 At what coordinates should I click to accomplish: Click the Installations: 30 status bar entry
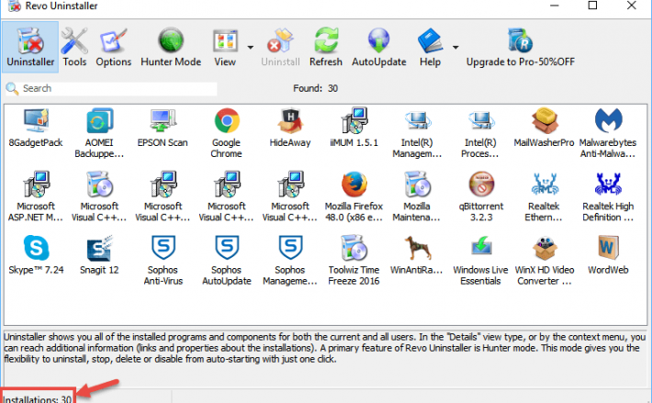[x=37, y=398]
